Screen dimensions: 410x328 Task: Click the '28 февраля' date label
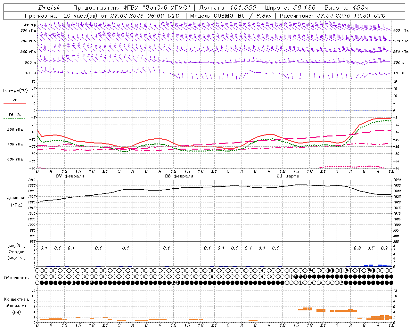[x=179, y=176]
